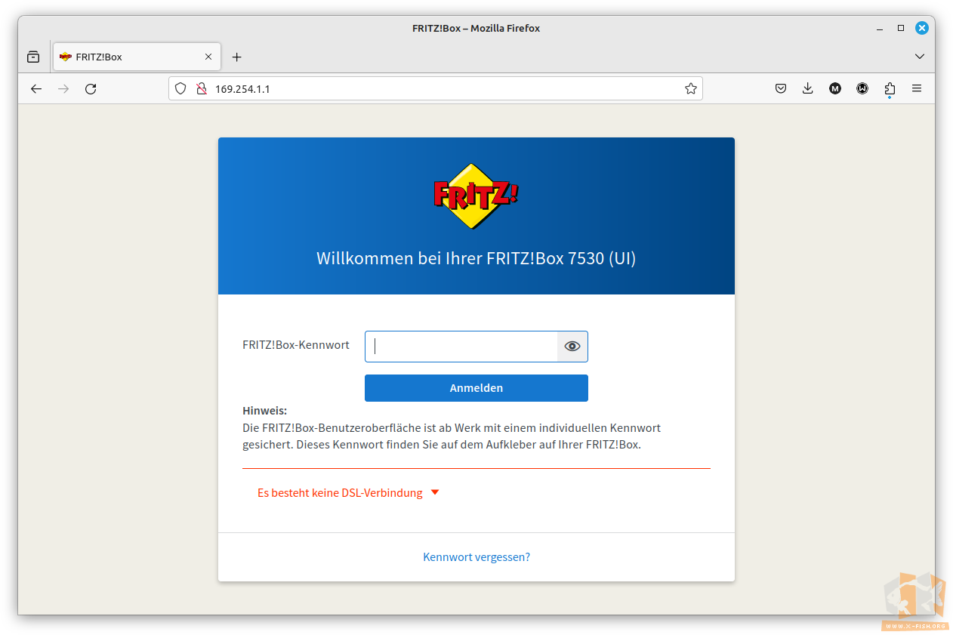This screenshot has height=635, width=953.
Task: Close the FRITZ!Box tab
Action: pos(208,57)
